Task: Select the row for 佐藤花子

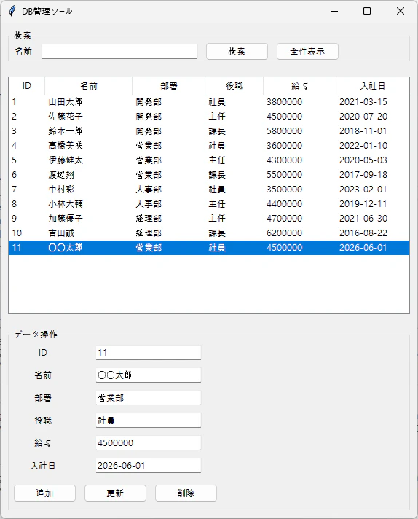Action: tap(209, 117)
